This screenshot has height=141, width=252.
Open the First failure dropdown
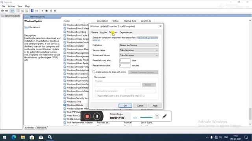pos(139,45)
